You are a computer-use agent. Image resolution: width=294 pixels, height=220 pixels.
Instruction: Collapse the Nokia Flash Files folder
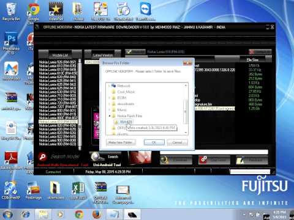click(x=110, y=116)
